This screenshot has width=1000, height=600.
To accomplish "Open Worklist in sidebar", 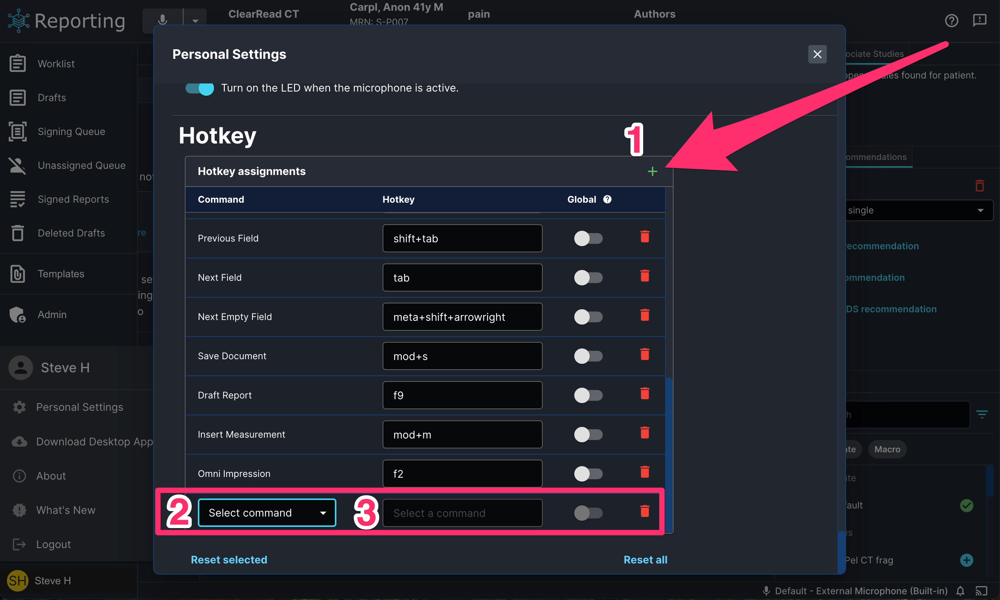I will click(56, 64).
